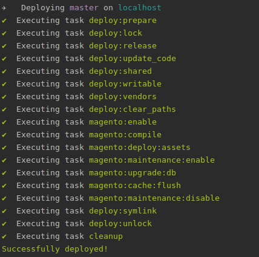Image resolution: width=259 pixels, height=257 pixels.
Task: Click the deploy:vendors task text
Action: (x=123, y=97)
